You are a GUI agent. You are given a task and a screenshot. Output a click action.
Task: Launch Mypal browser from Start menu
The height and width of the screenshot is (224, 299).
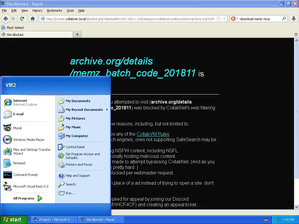pyautogui.click(x=28, y=128)
